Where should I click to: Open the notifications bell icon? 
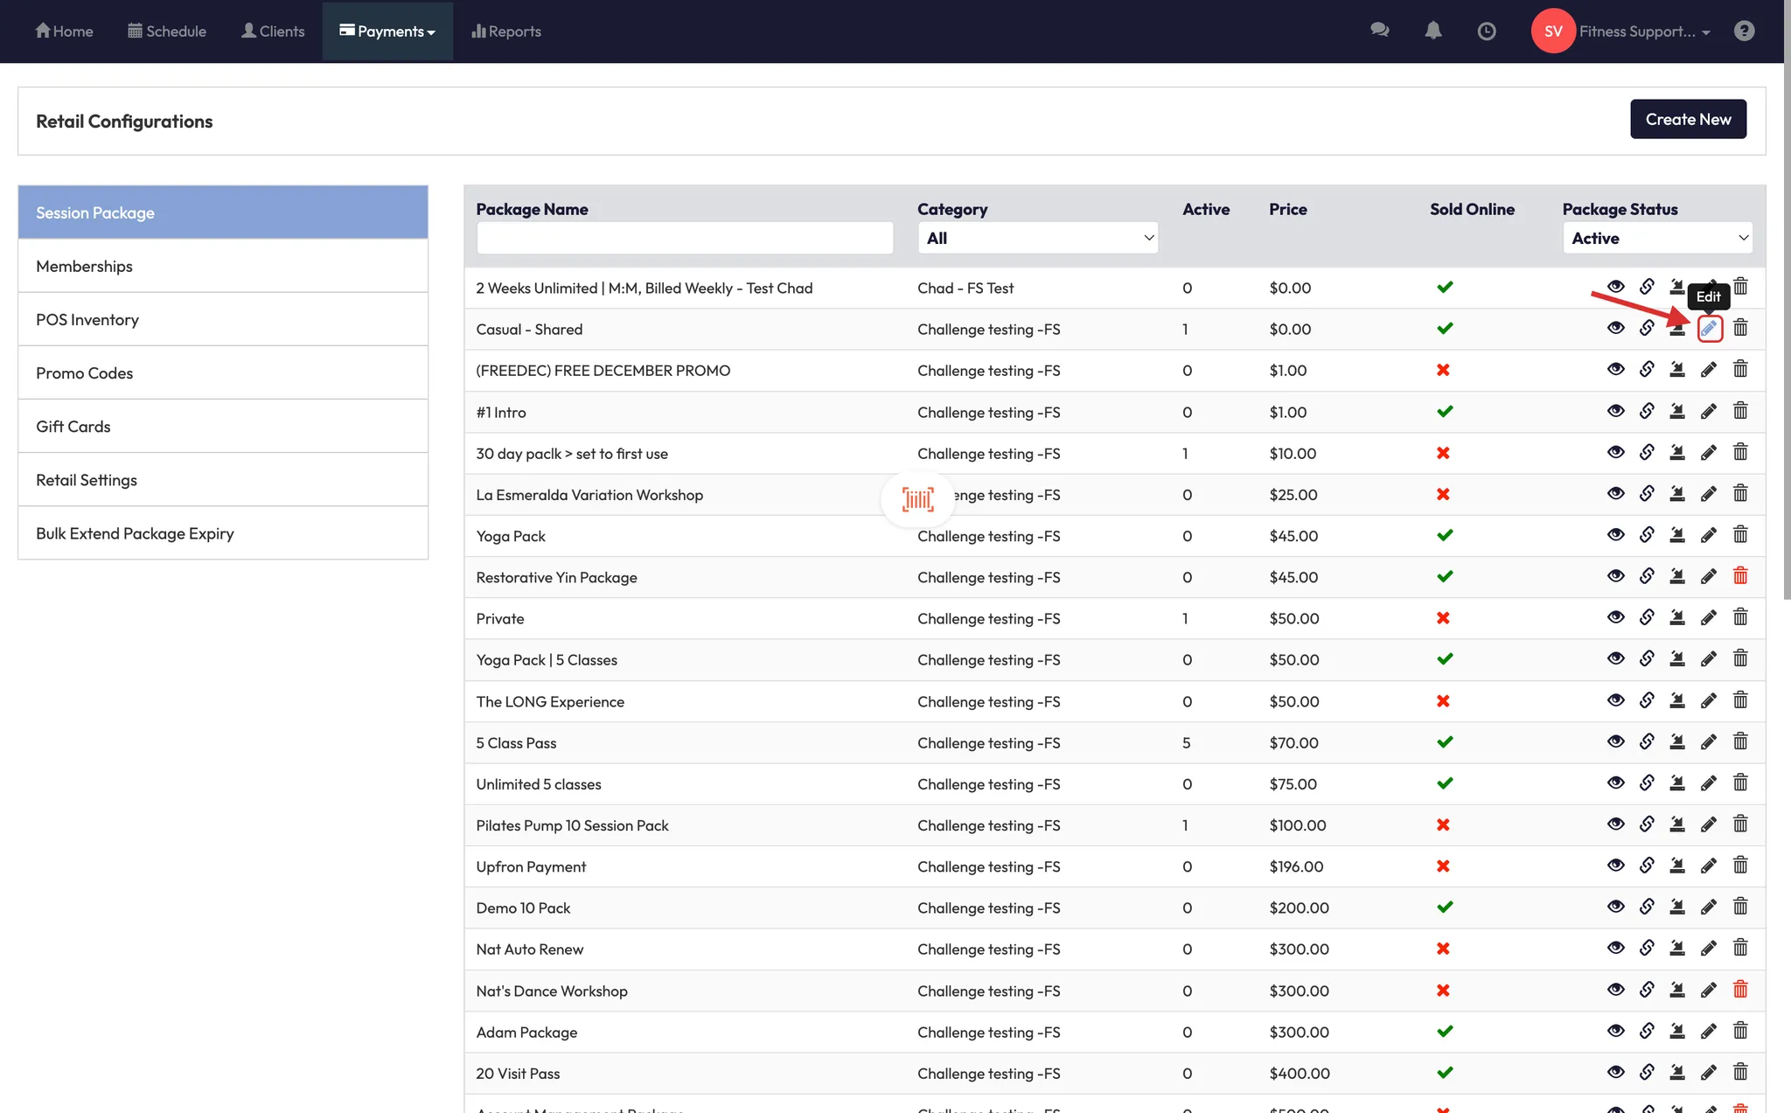[x=1432, y=31]
